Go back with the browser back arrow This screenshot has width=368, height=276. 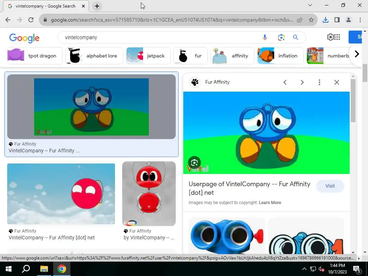8,20
